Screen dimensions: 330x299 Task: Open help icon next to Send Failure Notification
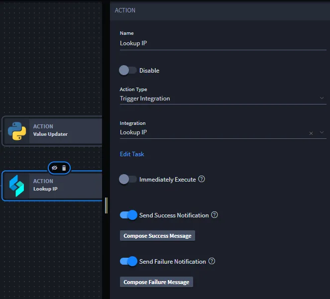pos(212,261)
